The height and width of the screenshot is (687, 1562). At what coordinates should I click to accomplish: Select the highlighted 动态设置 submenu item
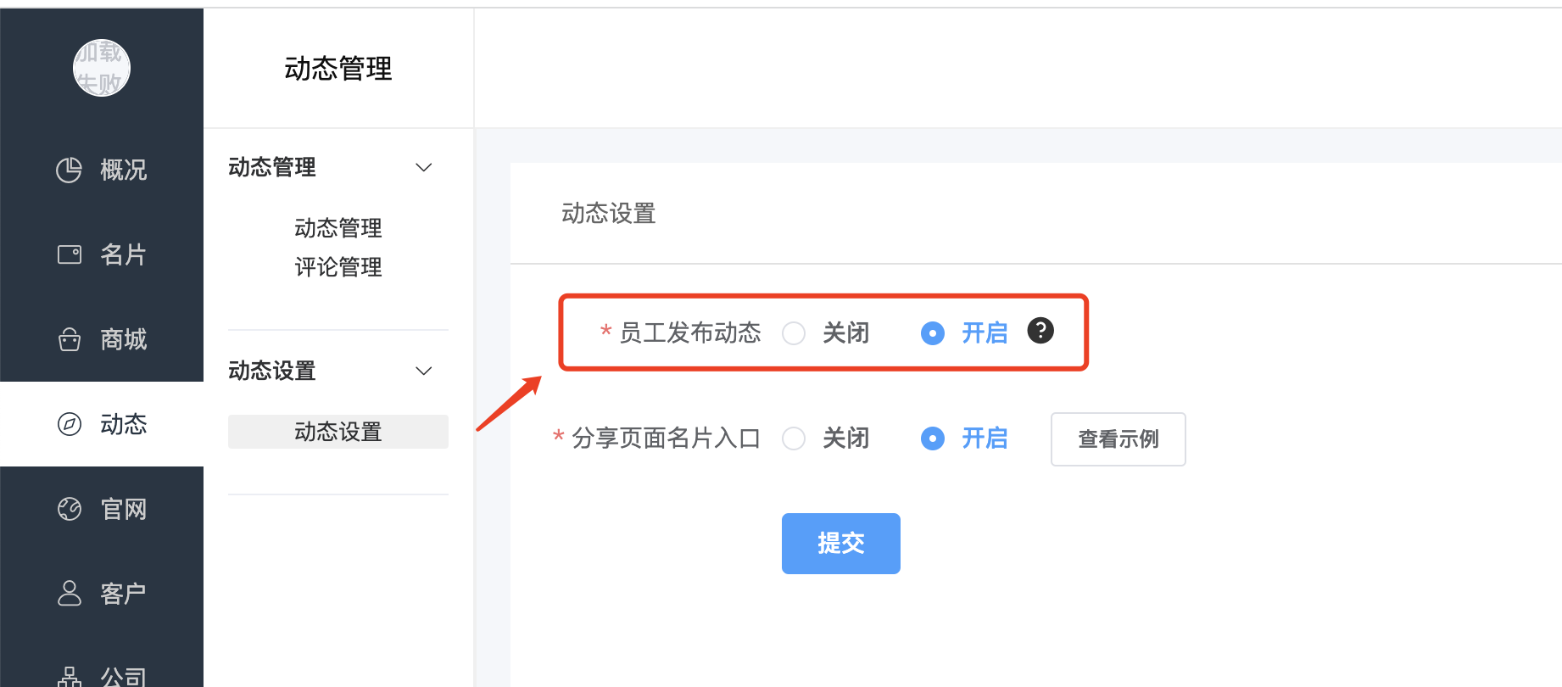[338, 432]
